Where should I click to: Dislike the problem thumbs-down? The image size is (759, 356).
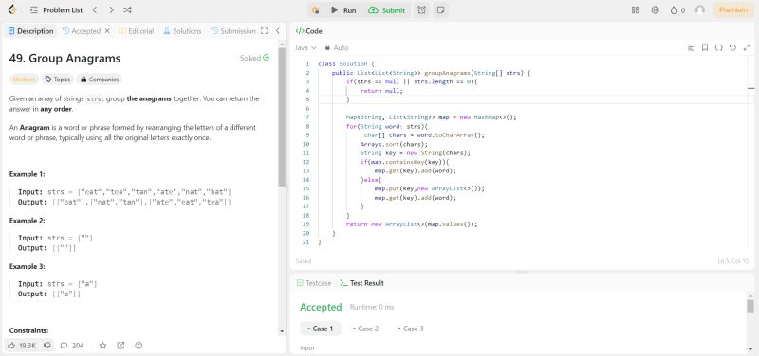pyautogui.click(x=47, y=346)
